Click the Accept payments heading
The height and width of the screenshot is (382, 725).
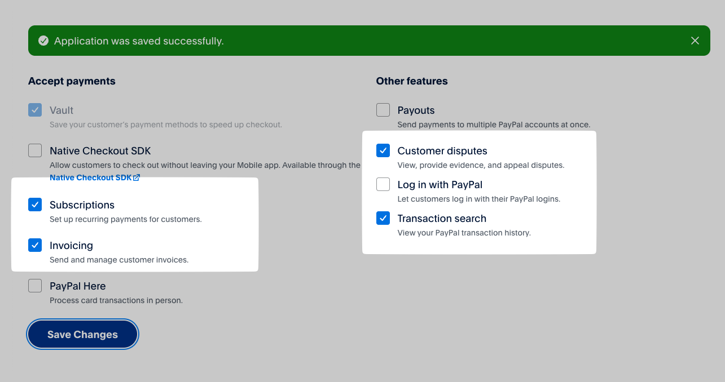tap(72, 81)
